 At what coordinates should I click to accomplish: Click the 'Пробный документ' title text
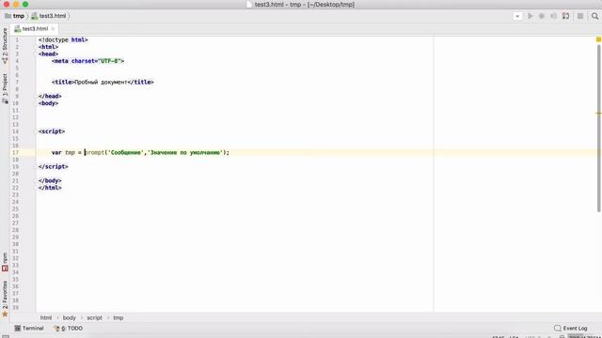(x=101, y=82)
